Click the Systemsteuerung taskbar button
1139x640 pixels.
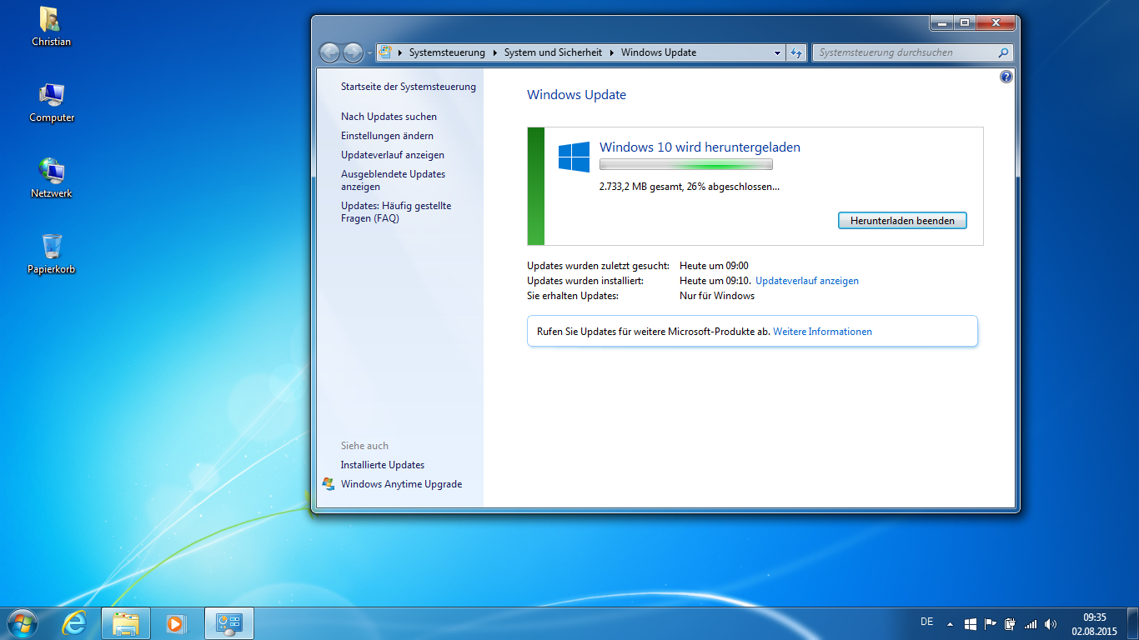228,623
